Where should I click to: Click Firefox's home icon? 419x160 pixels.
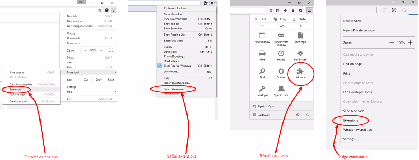(293, 10)
